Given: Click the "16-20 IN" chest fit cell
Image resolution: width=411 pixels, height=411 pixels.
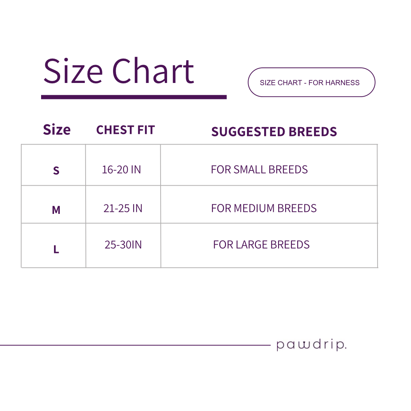Looking at the screenshot, I should (x=121, y=169).
